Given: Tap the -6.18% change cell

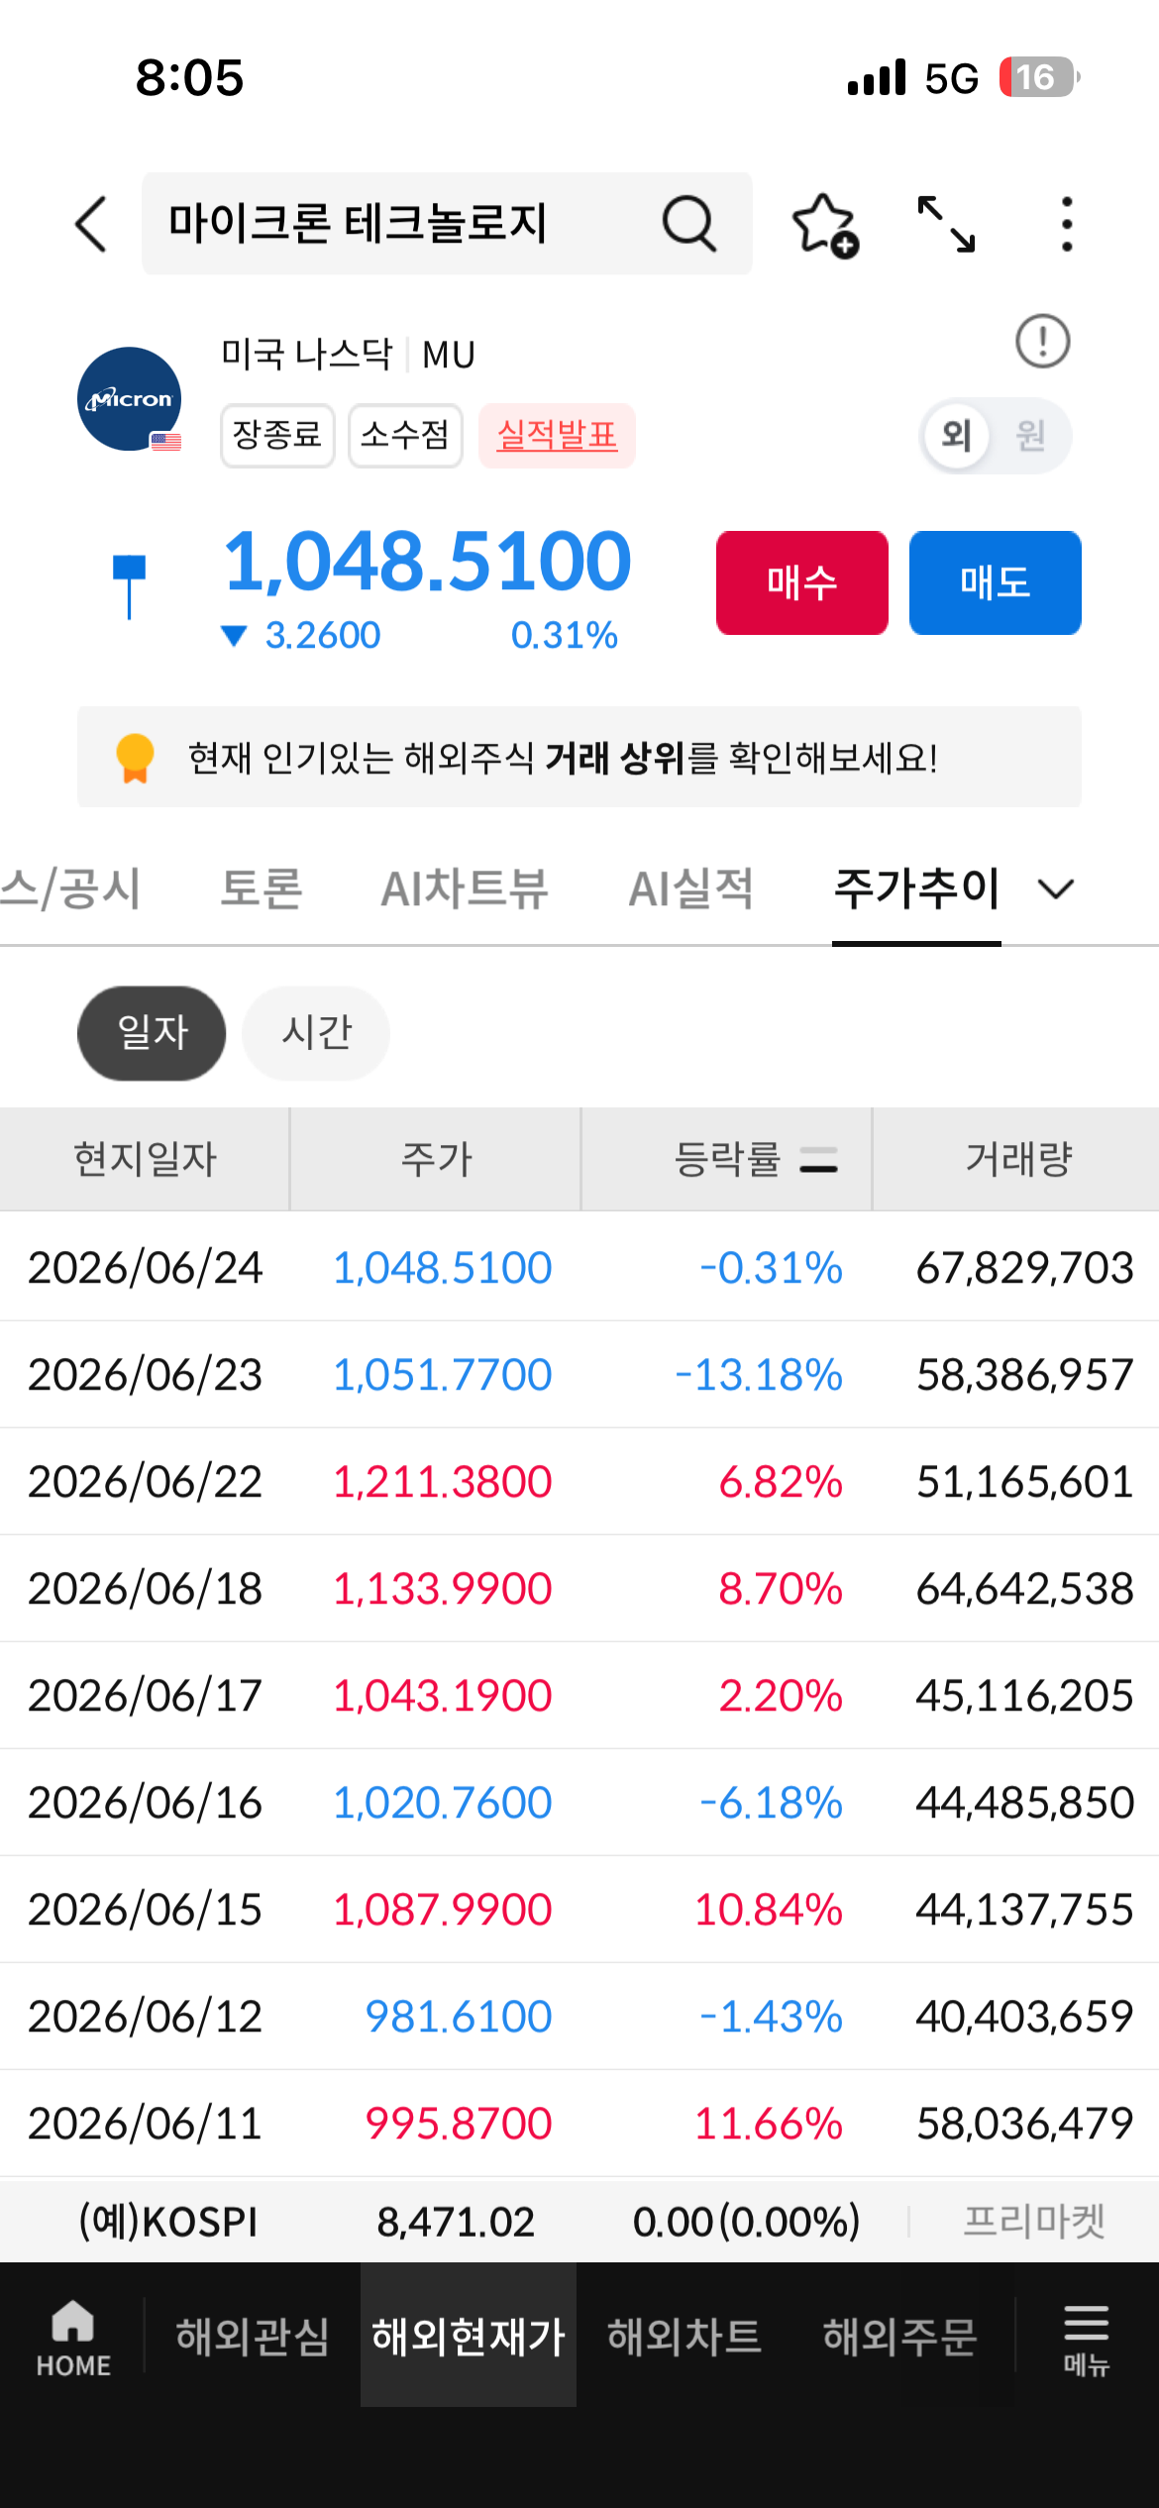Looking at the screenshot, I should point(771,1803).
